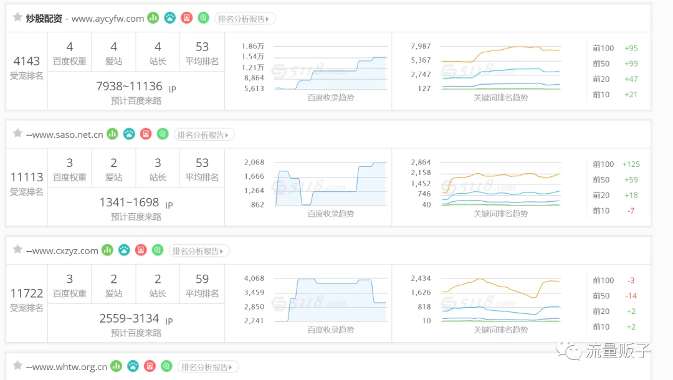
Task: Toggle favorite star for www.saso.net.cn
Action: click(17, 133)
